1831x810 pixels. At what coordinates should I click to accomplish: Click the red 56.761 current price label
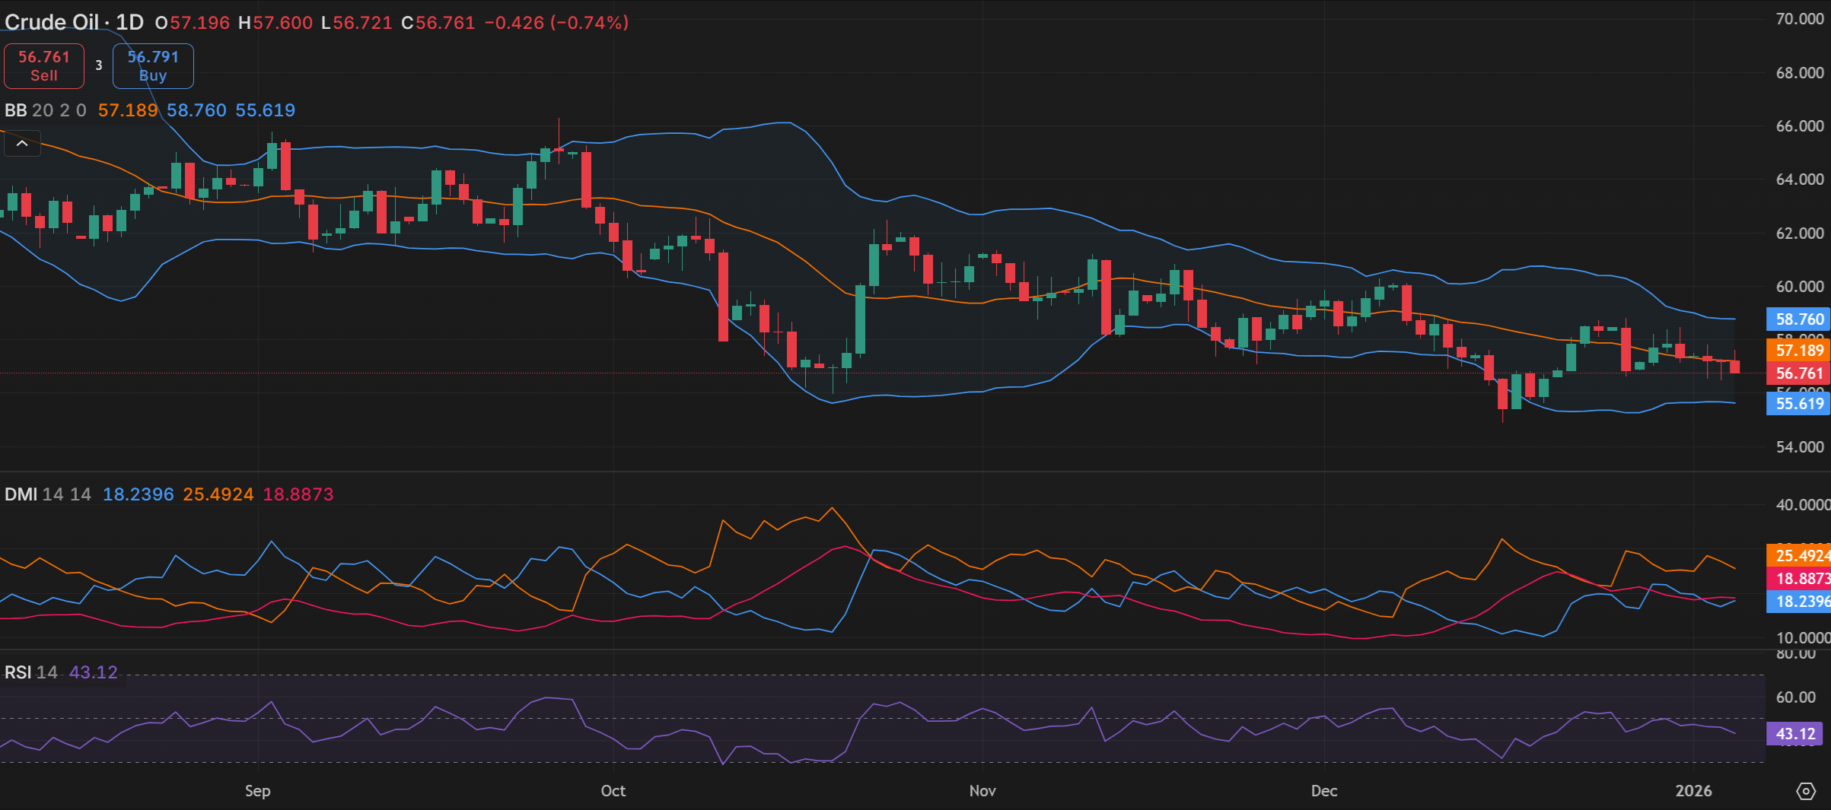(1799, 373)
